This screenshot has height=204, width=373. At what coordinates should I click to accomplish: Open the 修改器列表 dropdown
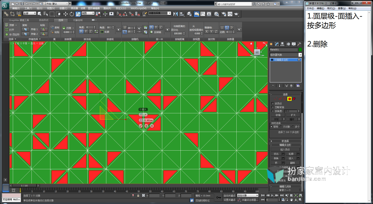point(285,55)
